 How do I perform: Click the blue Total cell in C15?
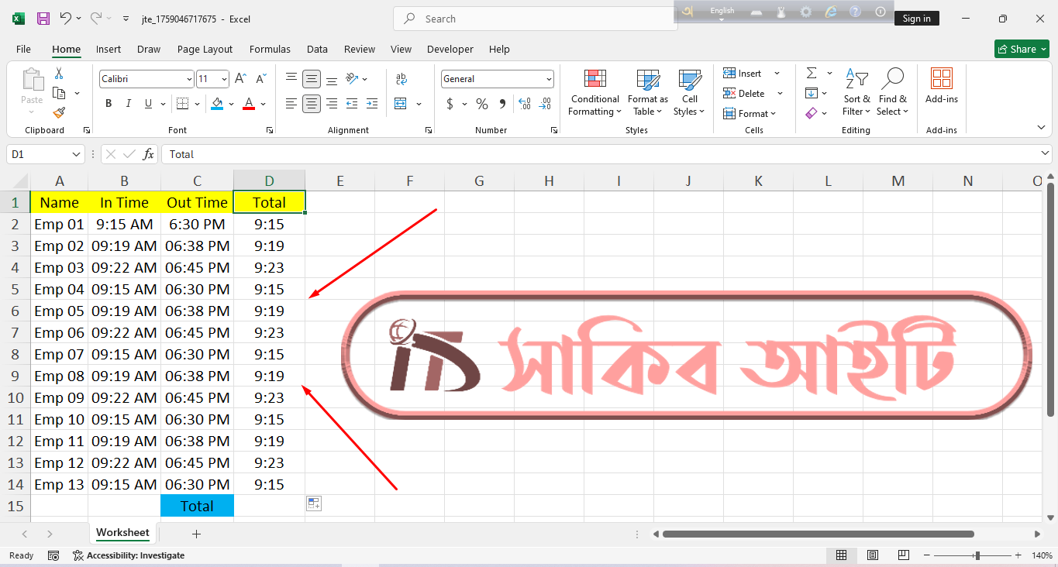pyautogui.click(x=197, y=506)
